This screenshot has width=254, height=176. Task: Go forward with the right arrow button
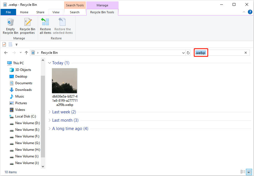[x=14, y=53]
